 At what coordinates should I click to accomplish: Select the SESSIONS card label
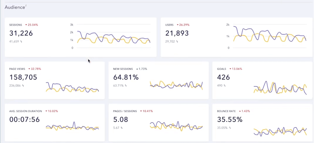pos(16,25)
